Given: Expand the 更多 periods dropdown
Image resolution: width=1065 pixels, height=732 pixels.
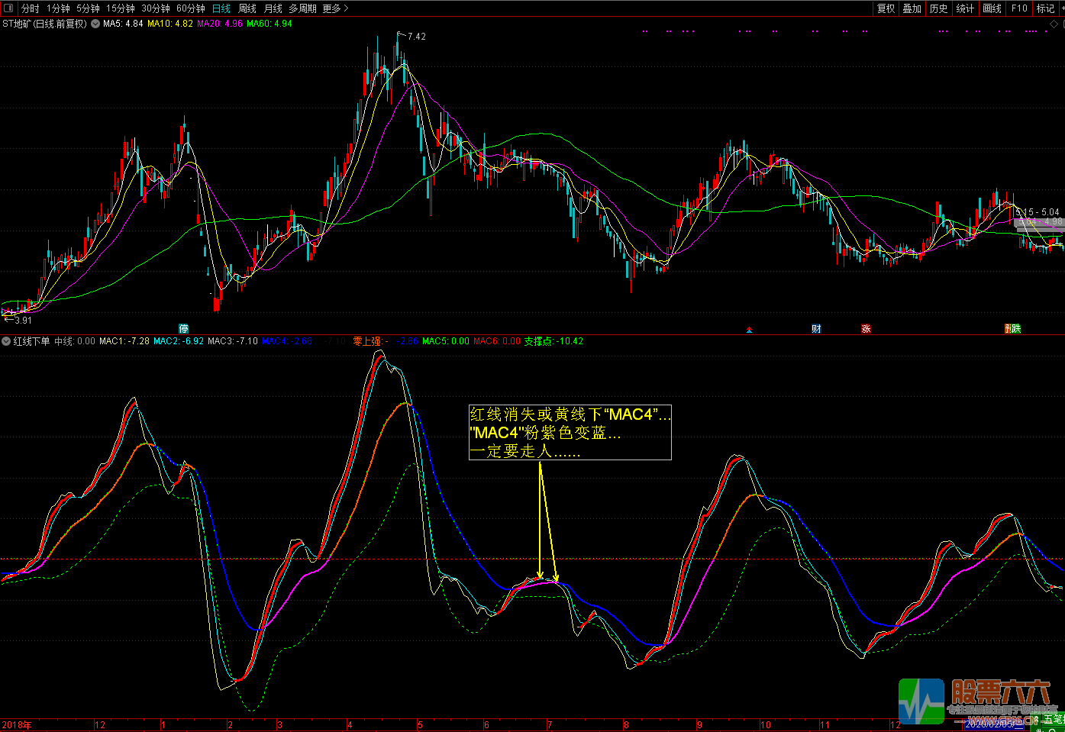Looking at the screenshot, I should tap(335, 8).
